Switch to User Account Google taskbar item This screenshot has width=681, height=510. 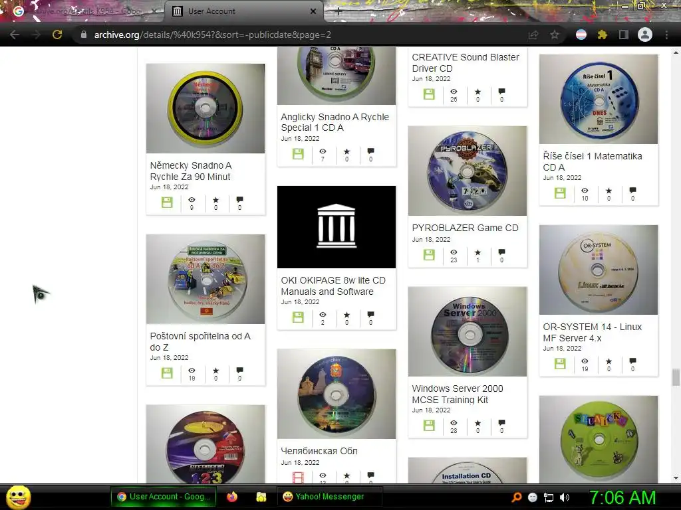164,497
